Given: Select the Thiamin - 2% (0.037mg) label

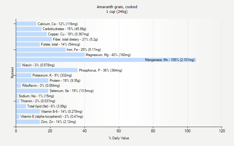Looking at the screenshot, I should pyautogui.click(x=38, y=101).
